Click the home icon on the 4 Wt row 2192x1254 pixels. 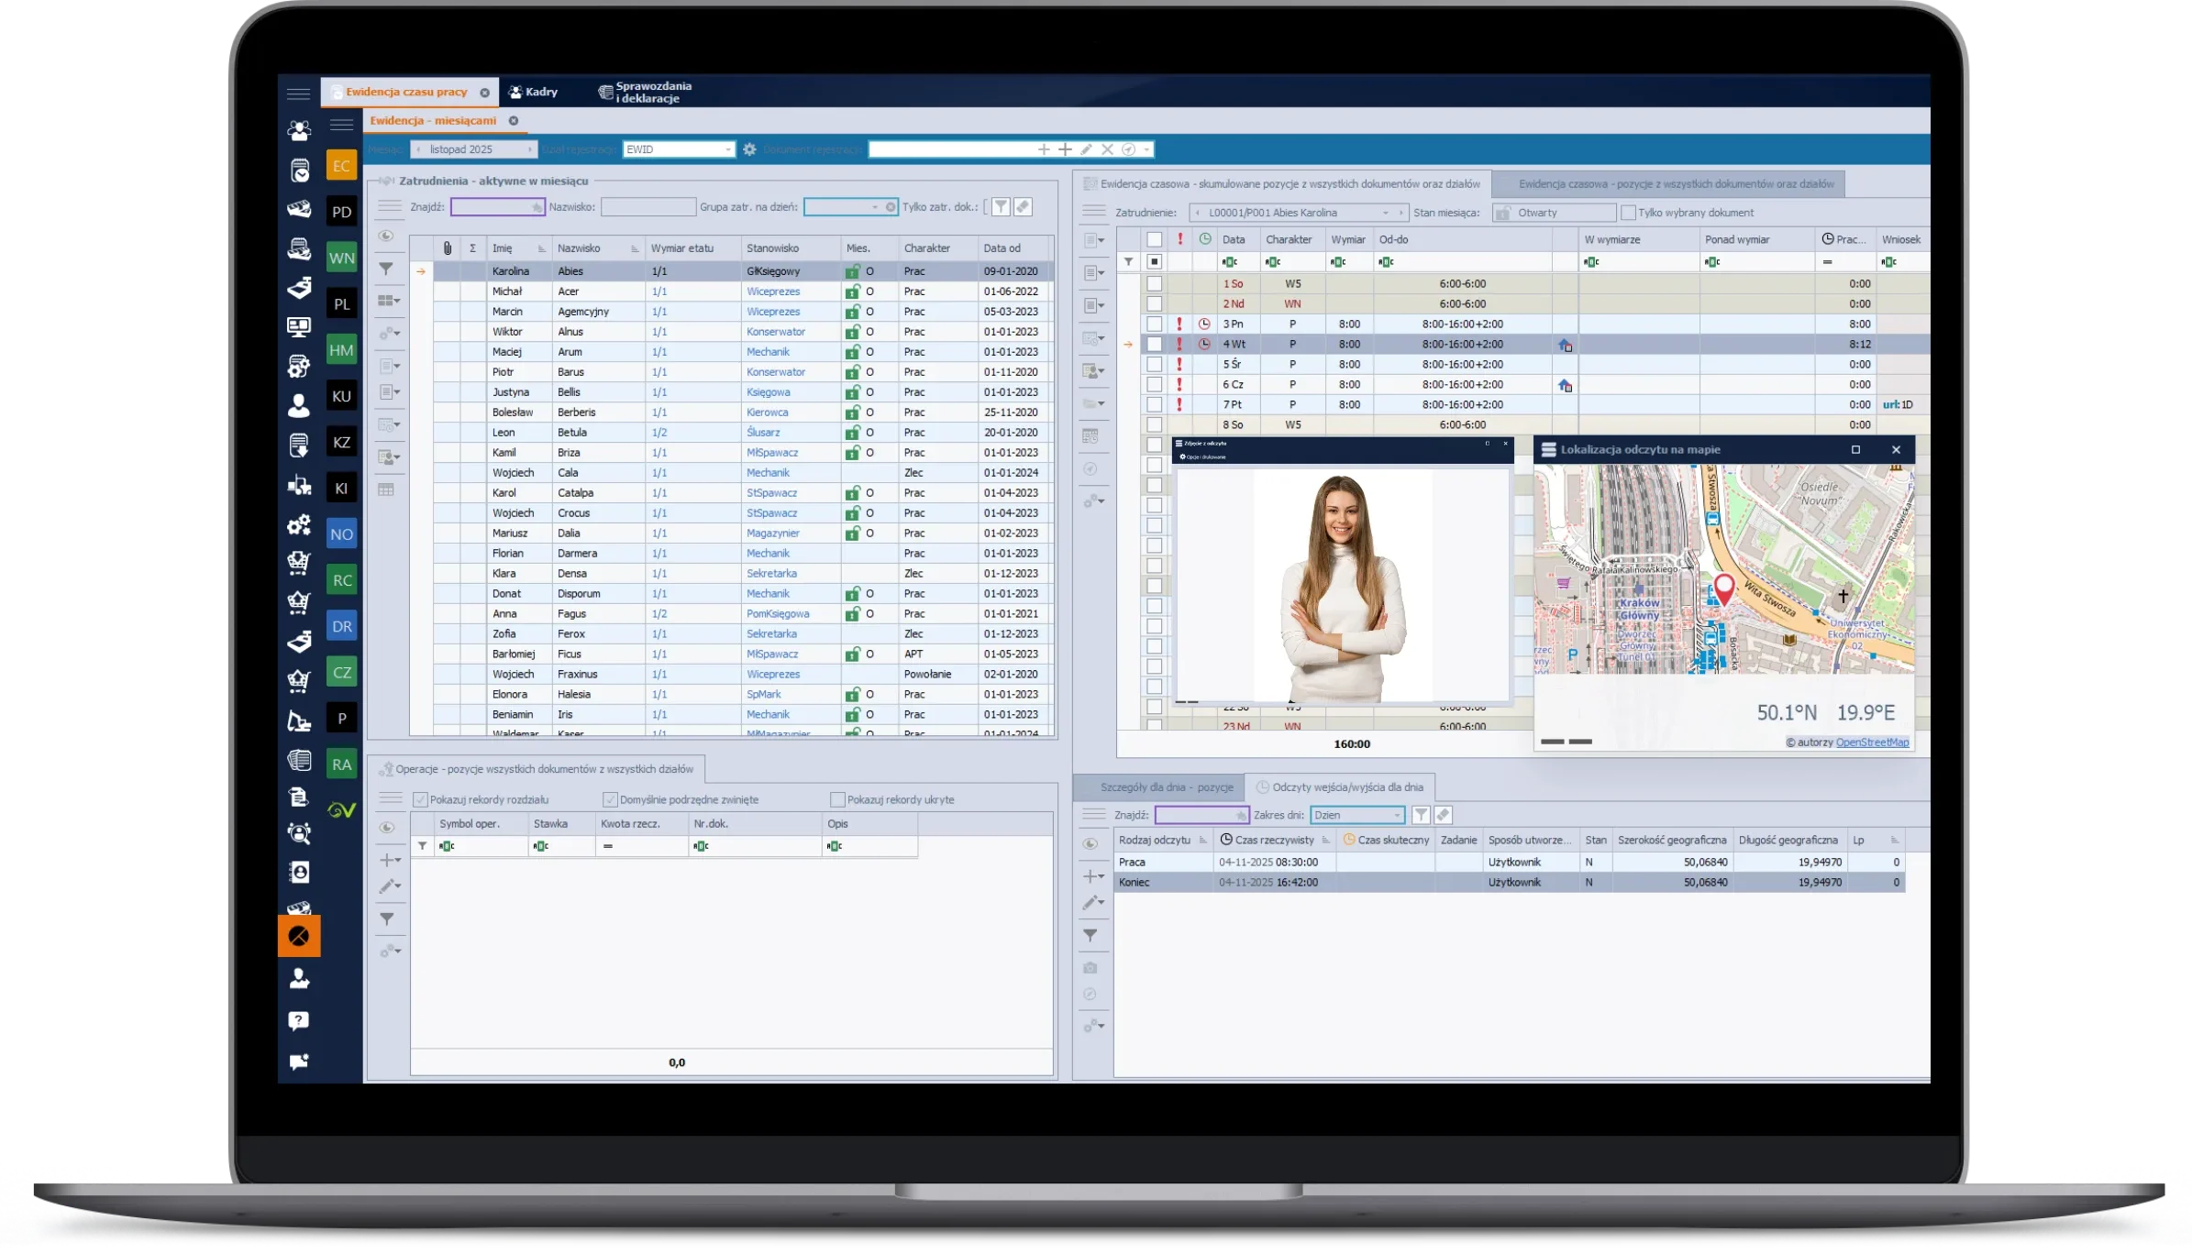1565,345
